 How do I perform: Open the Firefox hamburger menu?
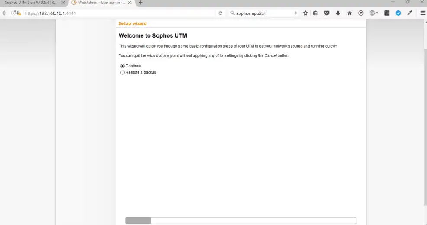pos(423,13)
